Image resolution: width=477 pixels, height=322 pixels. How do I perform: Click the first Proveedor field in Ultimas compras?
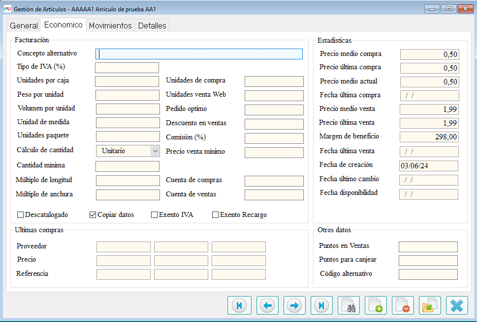pyautogui.click(x=124, y=247)
